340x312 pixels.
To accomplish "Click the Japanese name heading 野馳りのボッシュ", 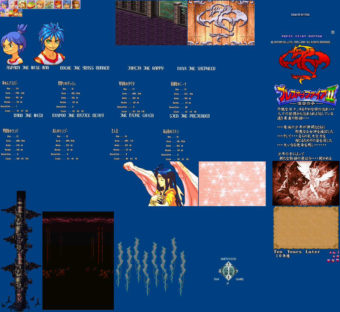I will click(x=67, y=83).
